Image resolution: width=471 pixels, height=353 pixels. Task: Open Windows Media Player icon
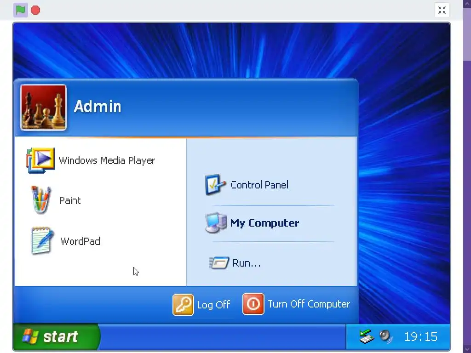41,160
